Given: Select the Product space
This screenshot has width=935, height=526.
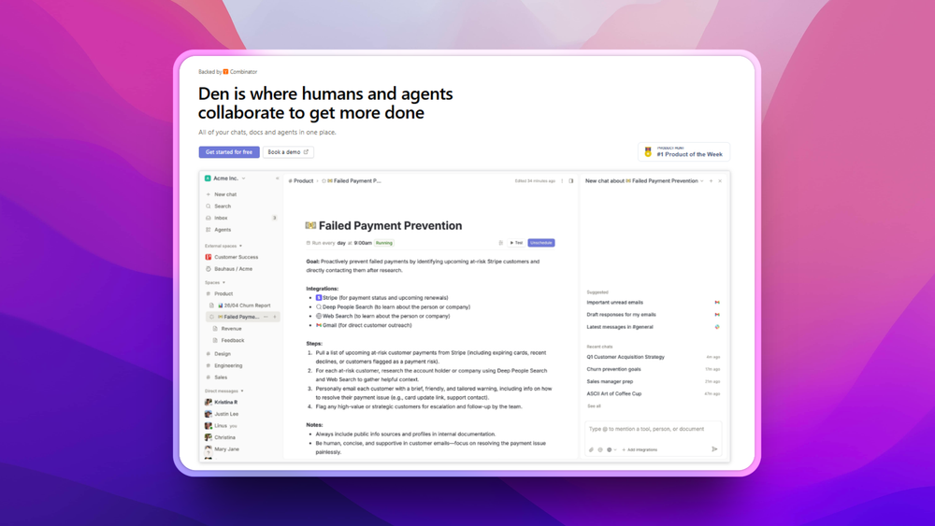Looking at the screenshot, I should click(x=220, y=293).
